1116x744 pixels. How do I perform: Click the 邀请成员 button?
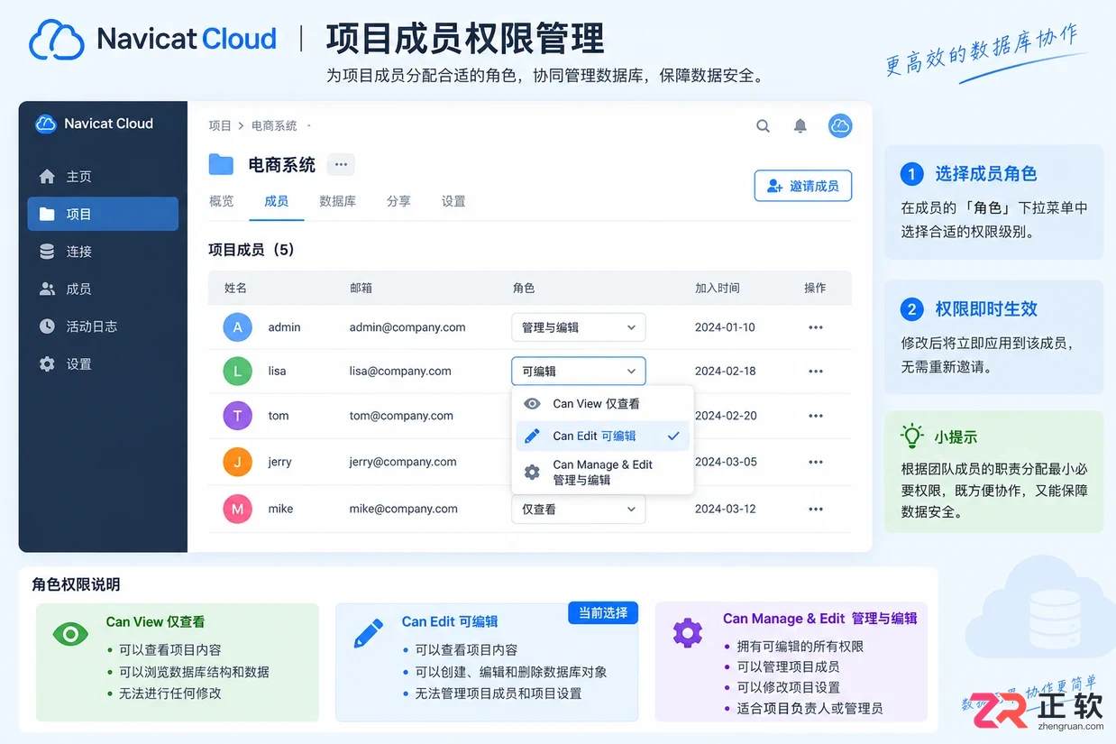coord(802,186)
